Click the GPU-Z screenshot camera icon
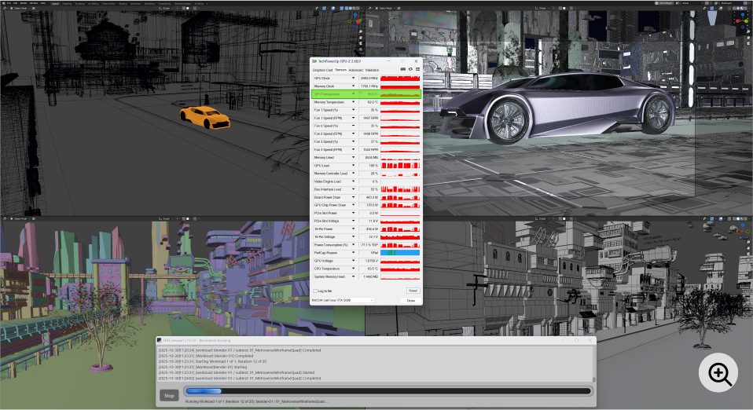Screen dimensions: 753x410 click(x=403, y=69)
